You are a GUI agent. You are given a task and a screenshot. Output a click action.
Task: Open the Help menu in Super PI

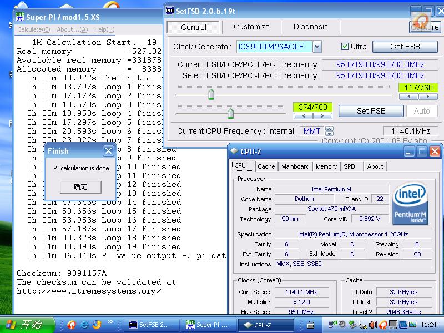104,29
